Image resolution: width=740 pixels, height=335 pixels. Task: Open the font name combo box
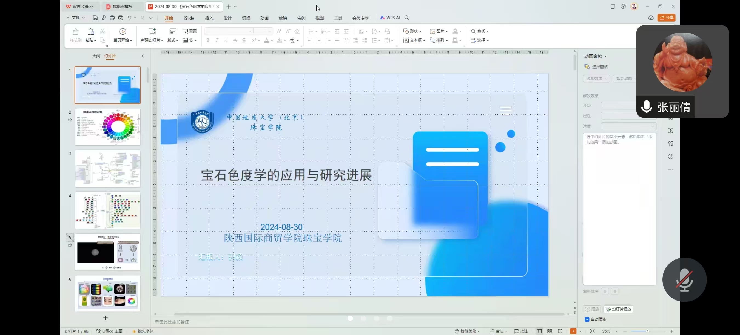[229, 31]
